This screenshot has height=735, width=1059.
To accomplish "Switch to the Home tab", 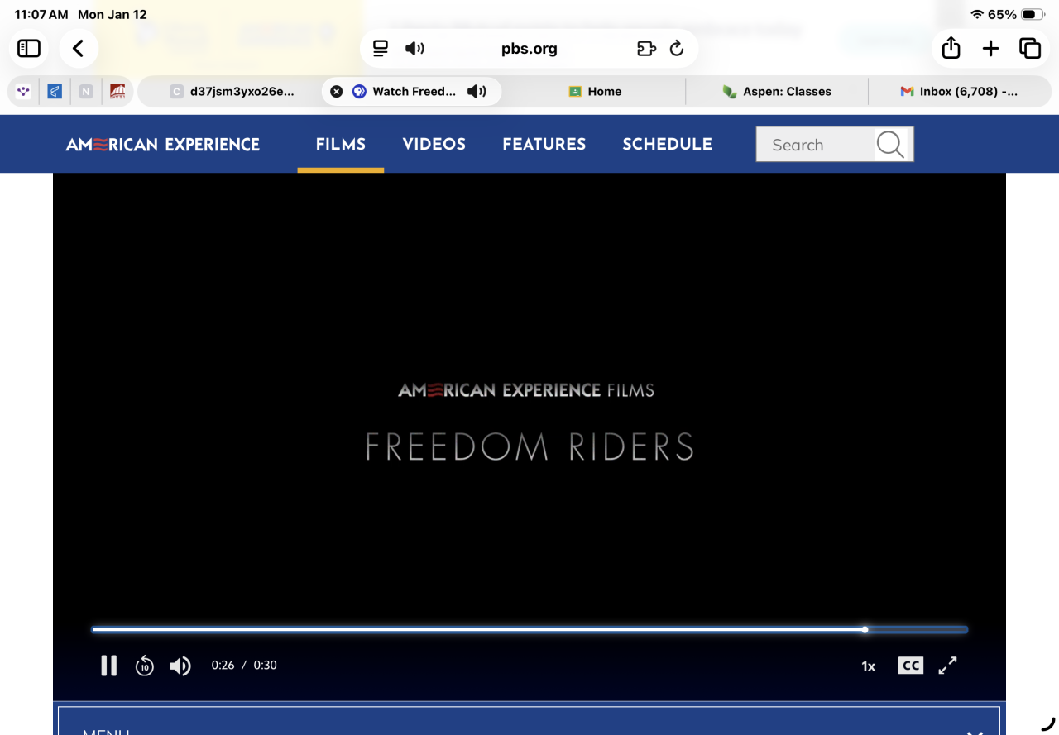I will (x=594, y=92).
